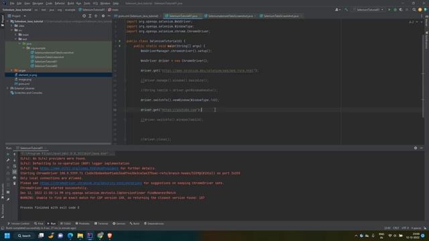Click the pin icon in Run panel

(x=8, y=199)
